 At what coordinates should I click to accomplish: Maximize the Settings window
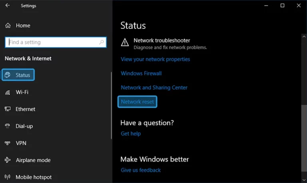pyautogui.click(x=282, y=6)
